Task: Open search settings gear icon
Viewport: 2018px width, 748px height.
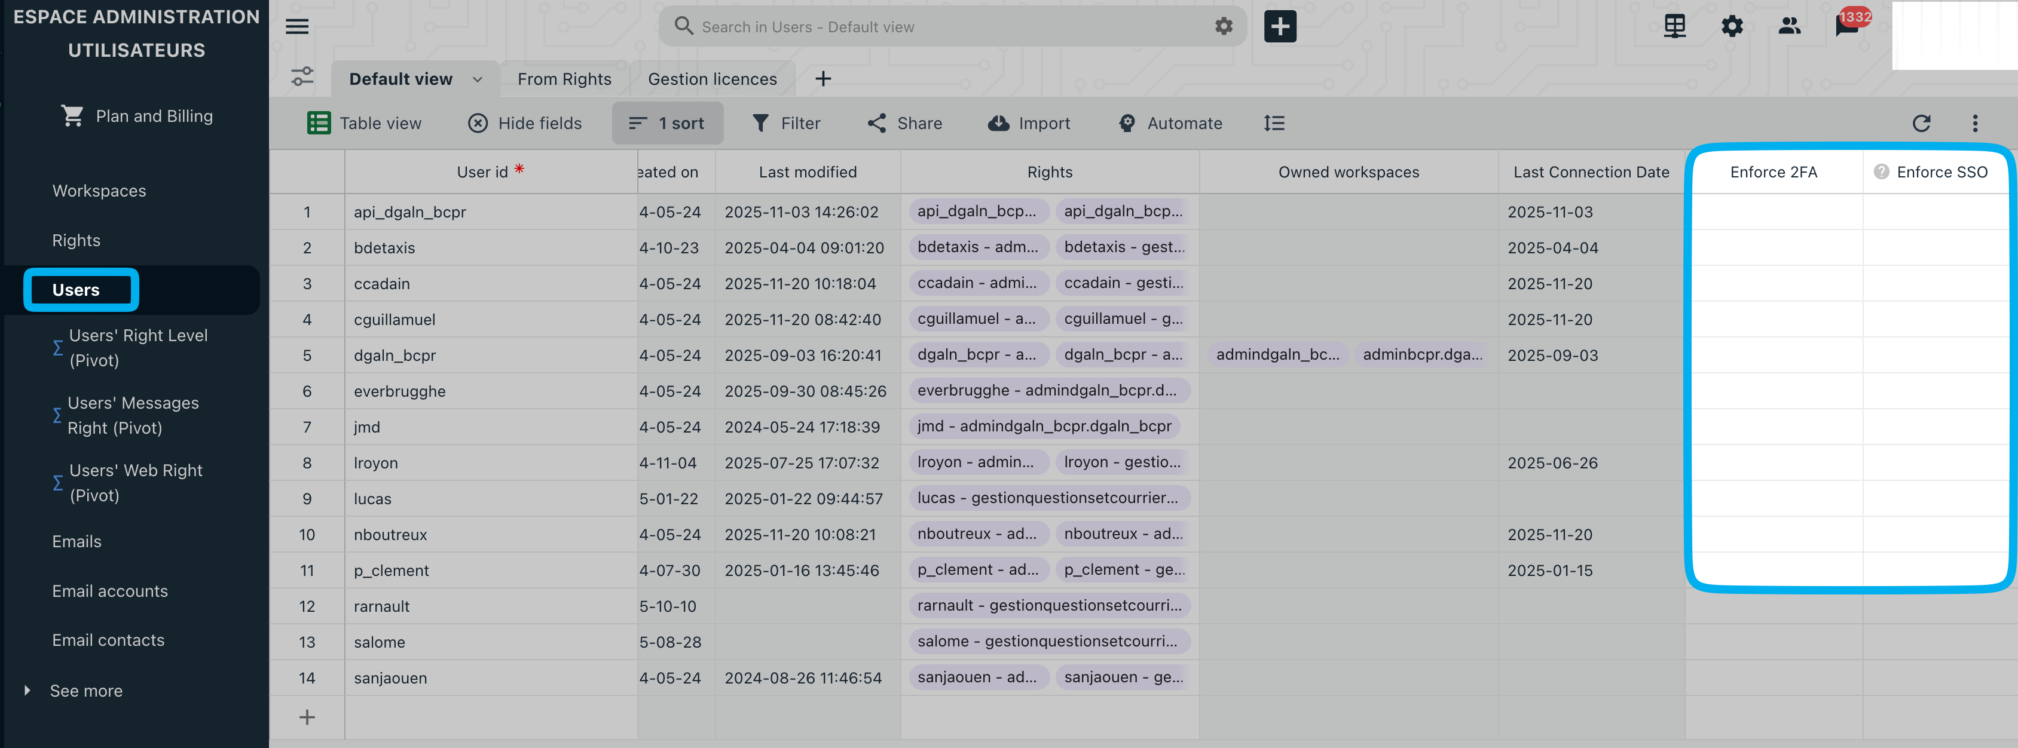Action: [x=1223, y=27]
